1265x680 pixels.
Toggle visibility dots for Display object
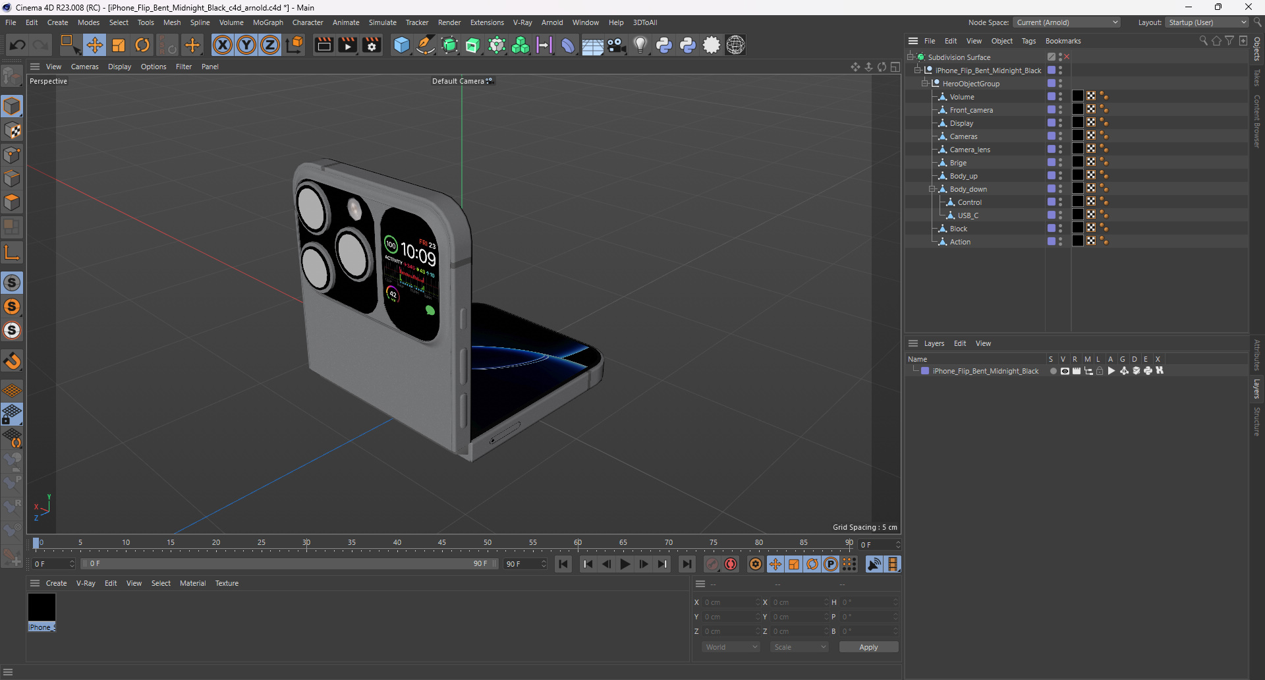(1060, 123)
